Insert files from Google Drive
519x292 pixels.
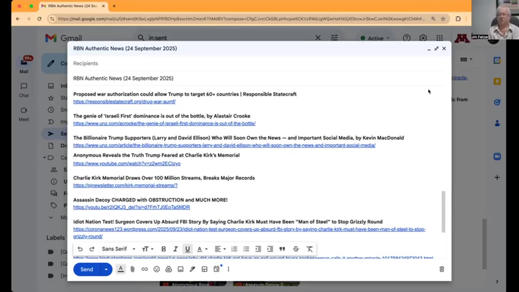click(168, 269)
